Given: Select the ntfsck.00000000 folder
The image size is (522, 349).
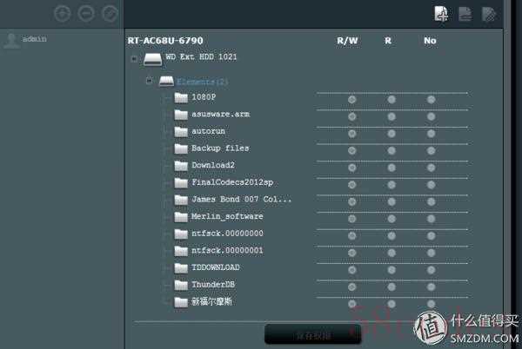Looking at the screenshot, I should (227, 234).
